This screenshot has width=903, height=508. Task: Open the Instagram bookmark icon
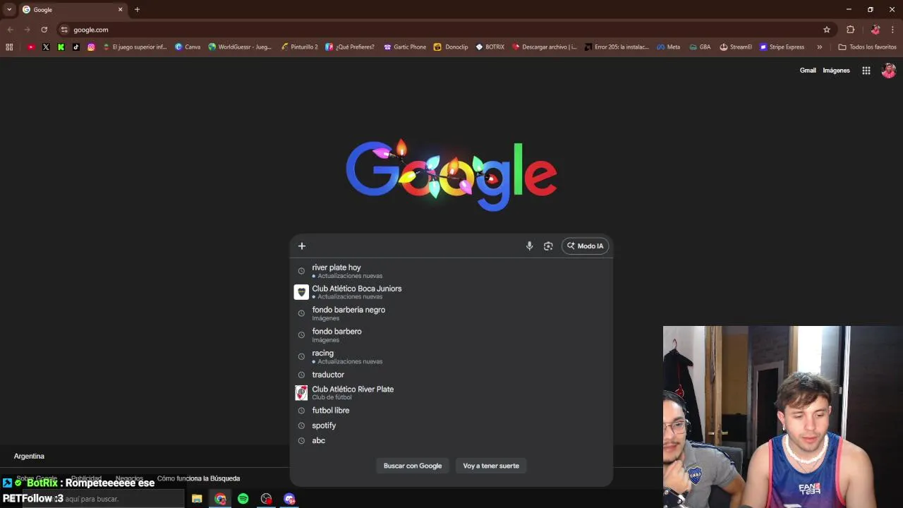(x=91, y=47)
